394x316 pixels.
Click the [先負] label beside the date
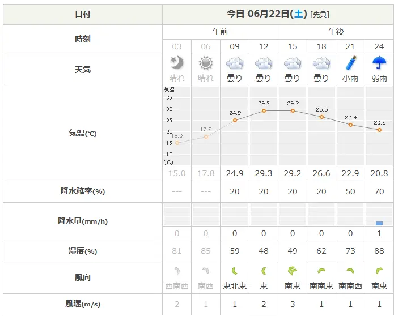pos(320,15)
